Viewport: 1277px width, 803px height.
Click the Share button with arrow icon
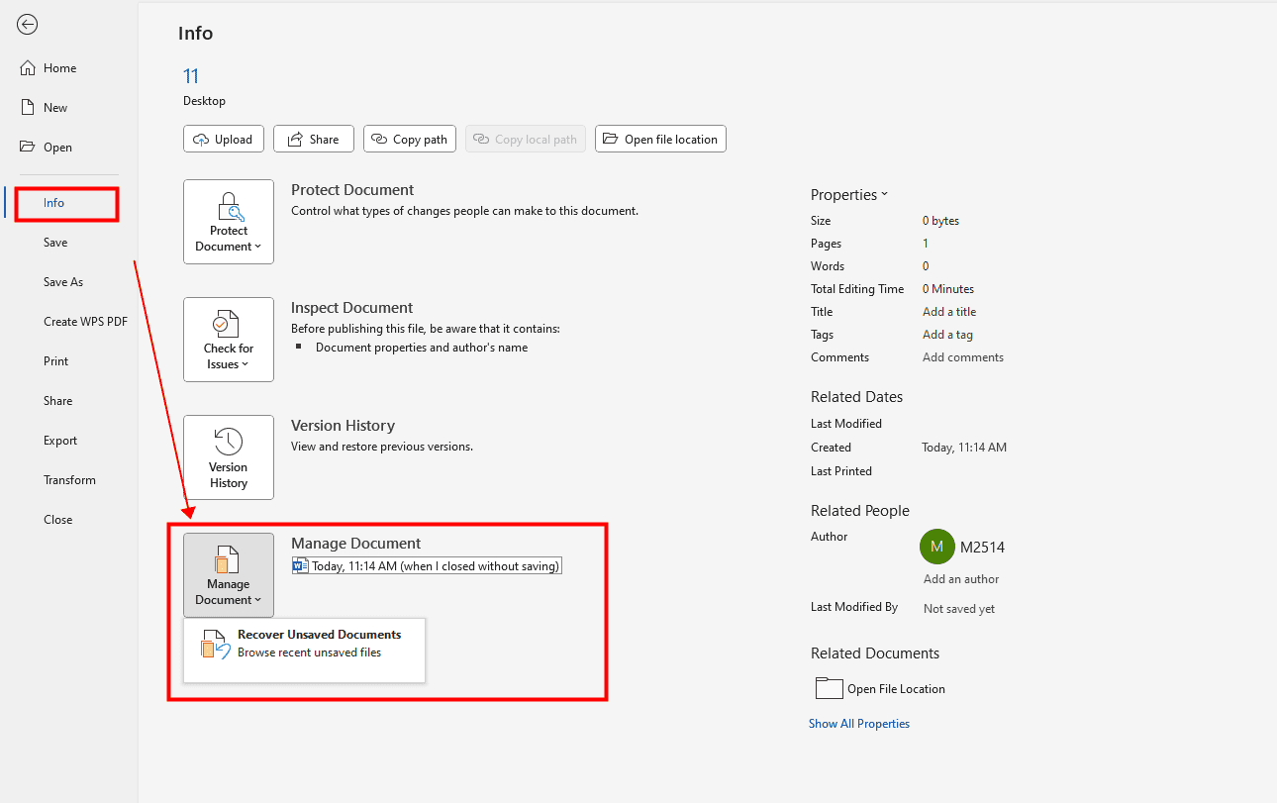(313, 140)
